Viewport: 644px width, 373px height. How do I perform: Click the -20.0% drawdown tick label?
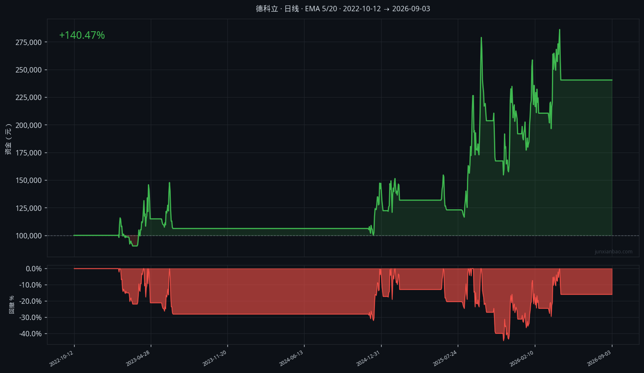pyautogui.click(x=31, y=301)
